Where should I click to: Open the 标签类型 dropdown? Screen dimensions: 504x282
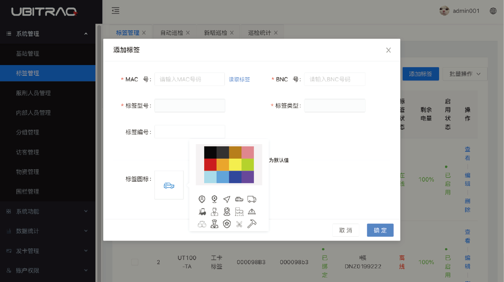pos(335,106)
